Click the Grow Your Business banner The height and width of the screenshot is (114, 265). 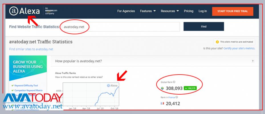point(28,68)
